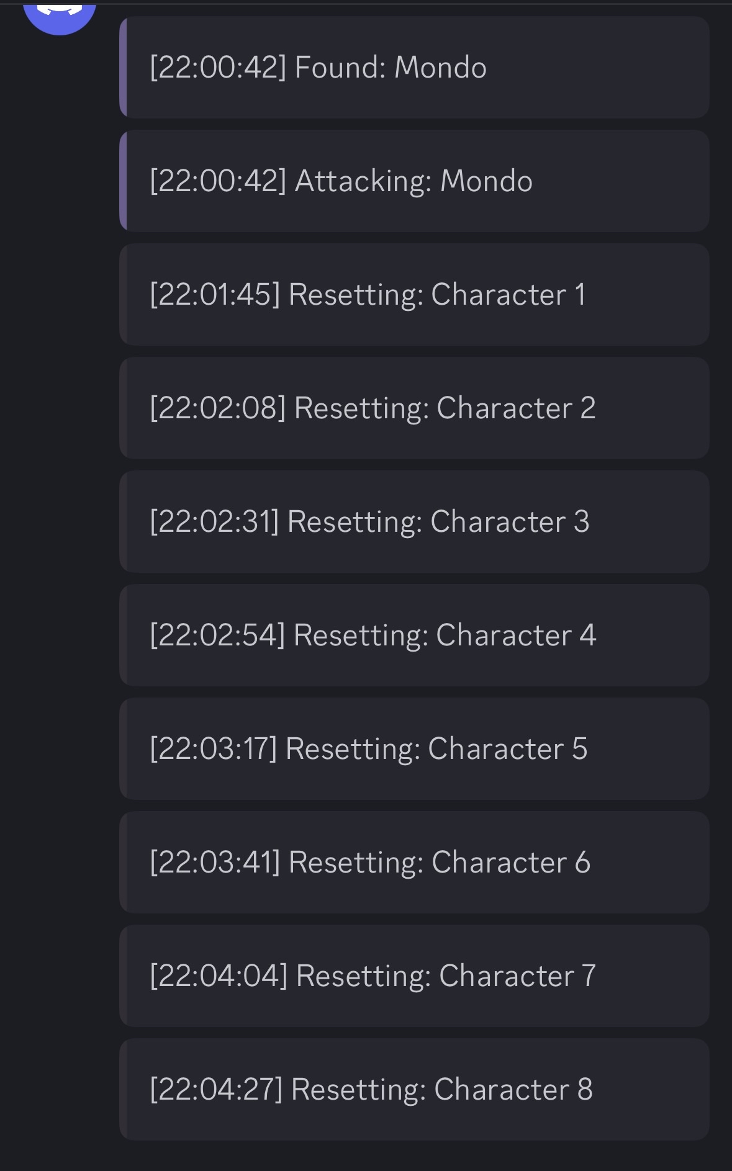
Task: Click purple accent bar of Found: Mondo embed
Action: click(123, 68)
